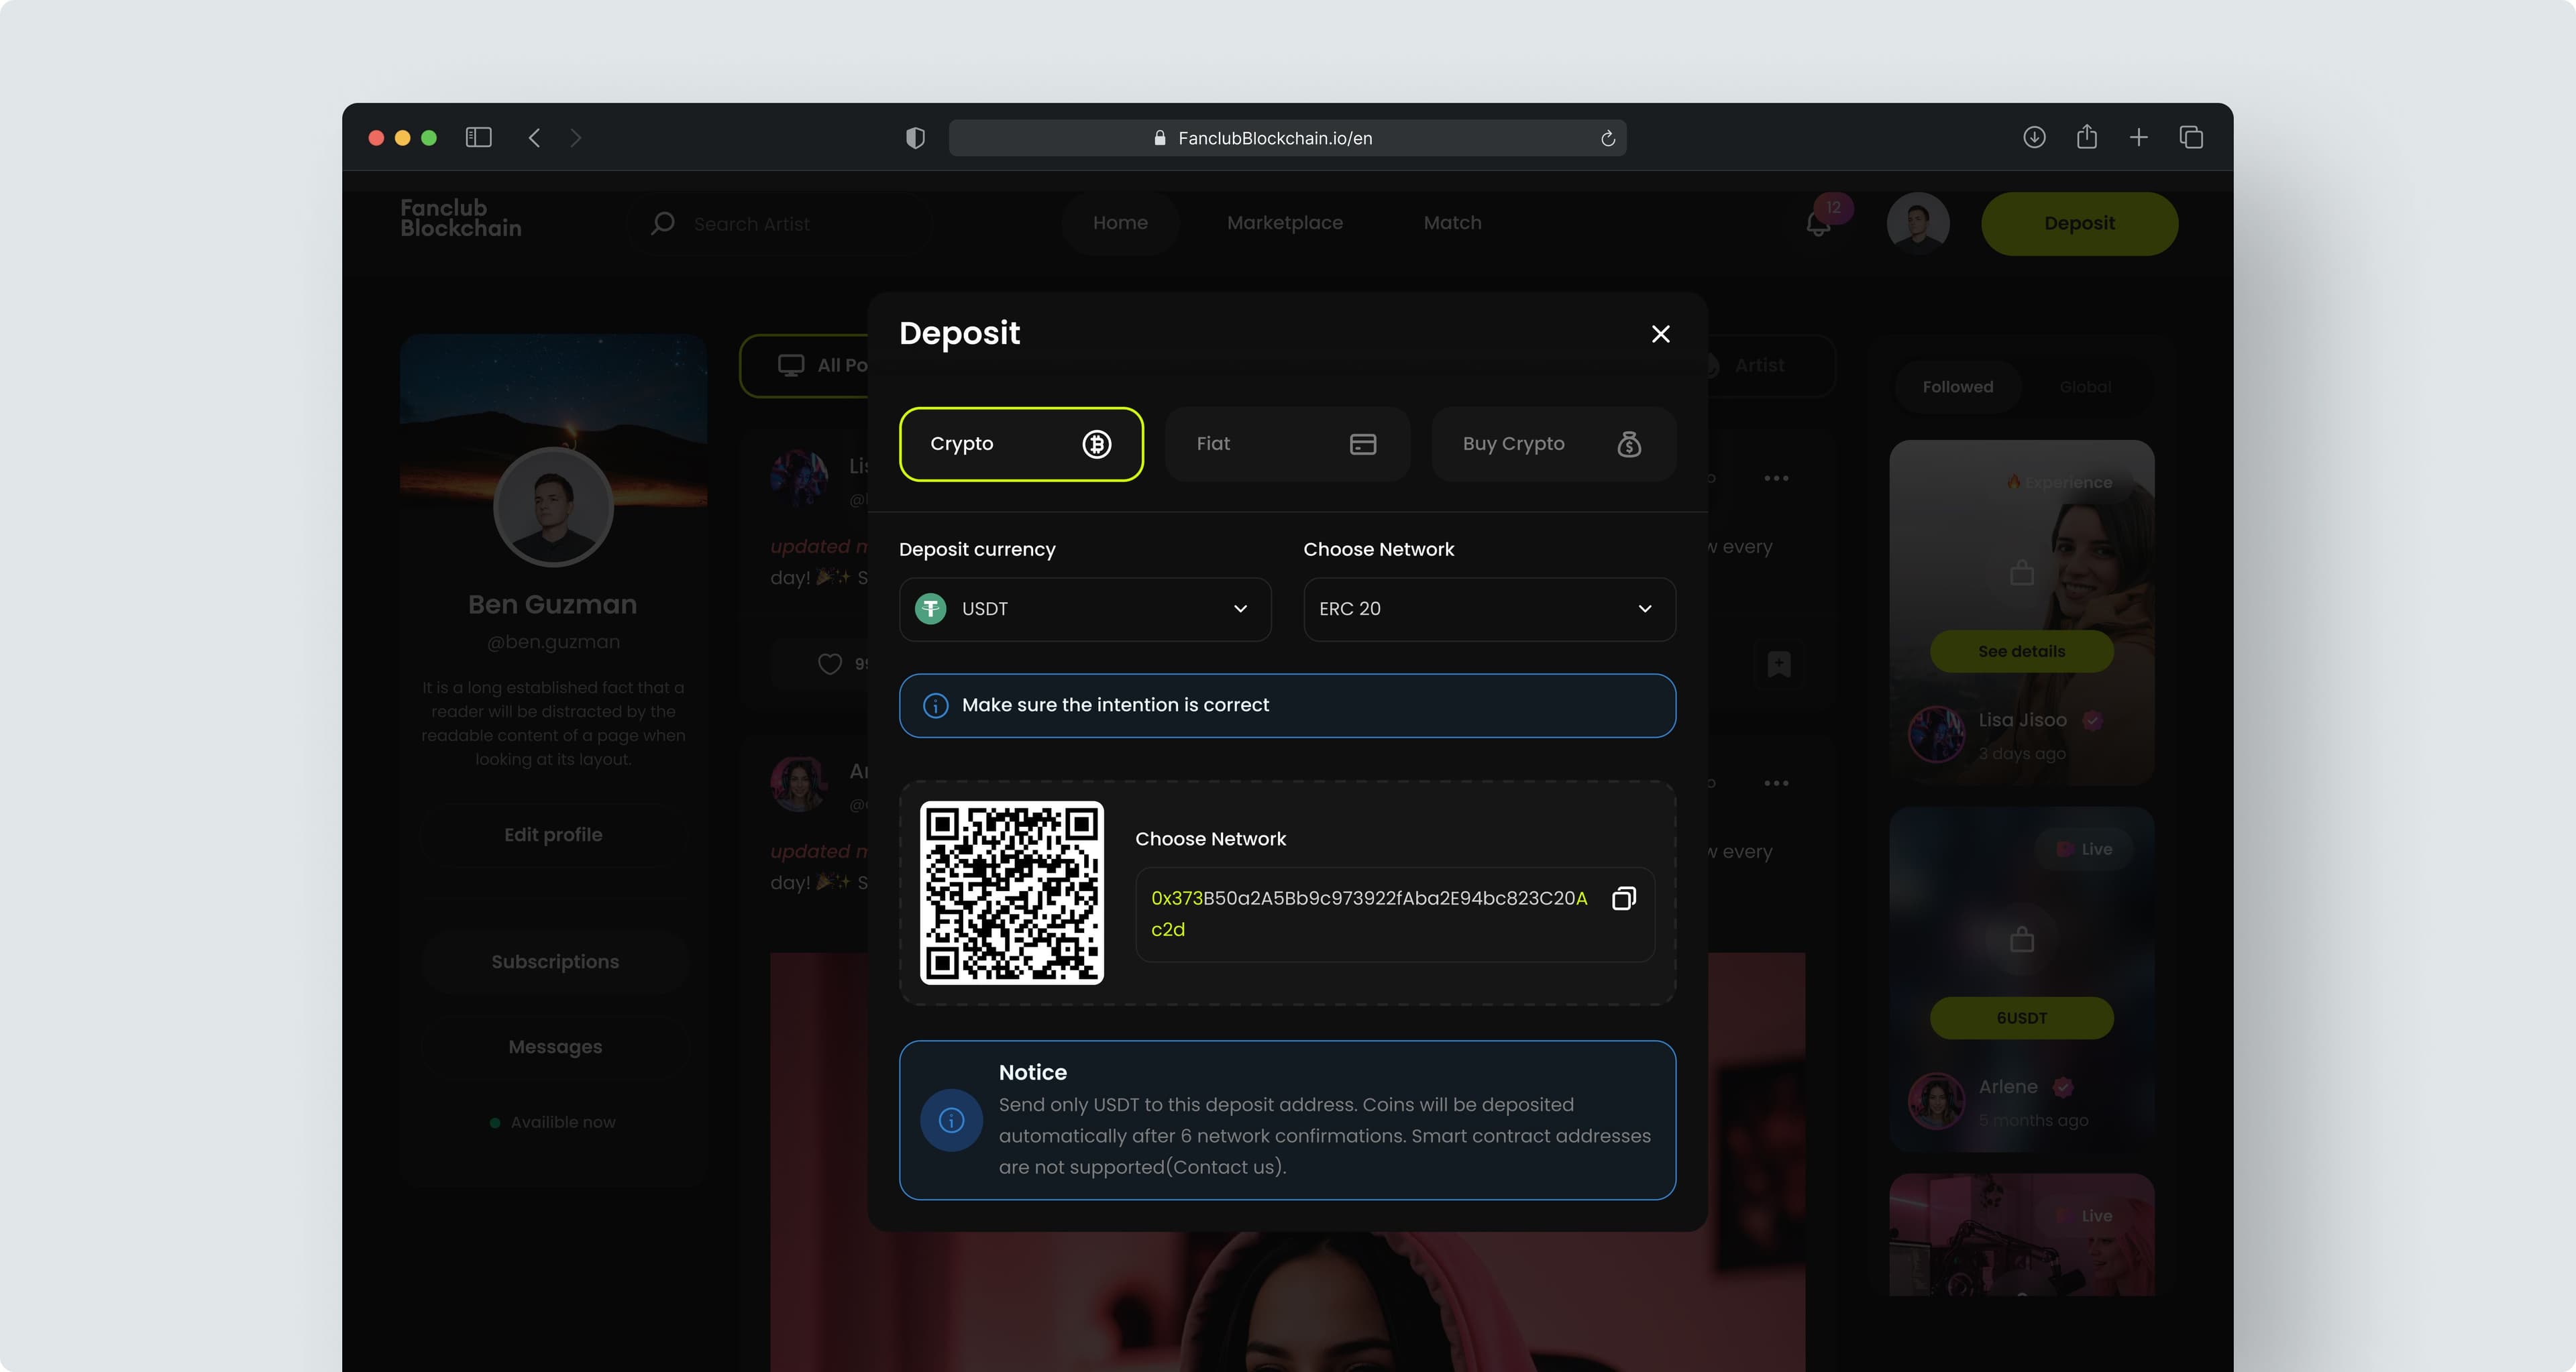
Task: Close the Deposit dialog
Action: (x=1660, y=334)
